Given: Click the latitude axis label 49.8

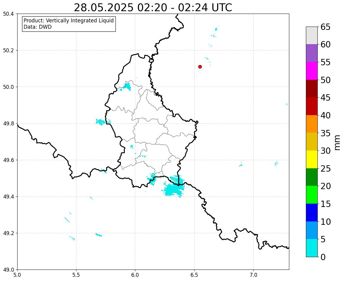Looking at the screenshot, I should tap(8, 124).
